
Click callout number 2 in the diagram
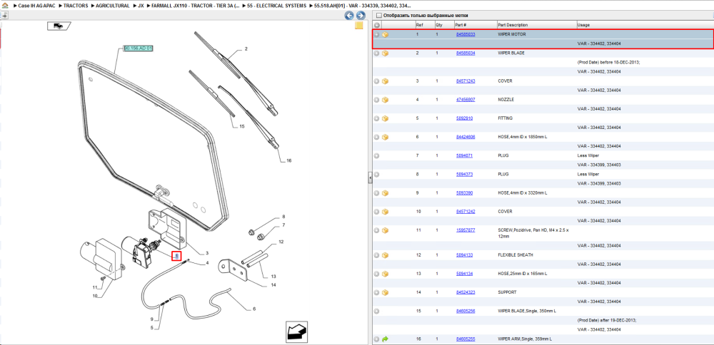tap(246, 48)
